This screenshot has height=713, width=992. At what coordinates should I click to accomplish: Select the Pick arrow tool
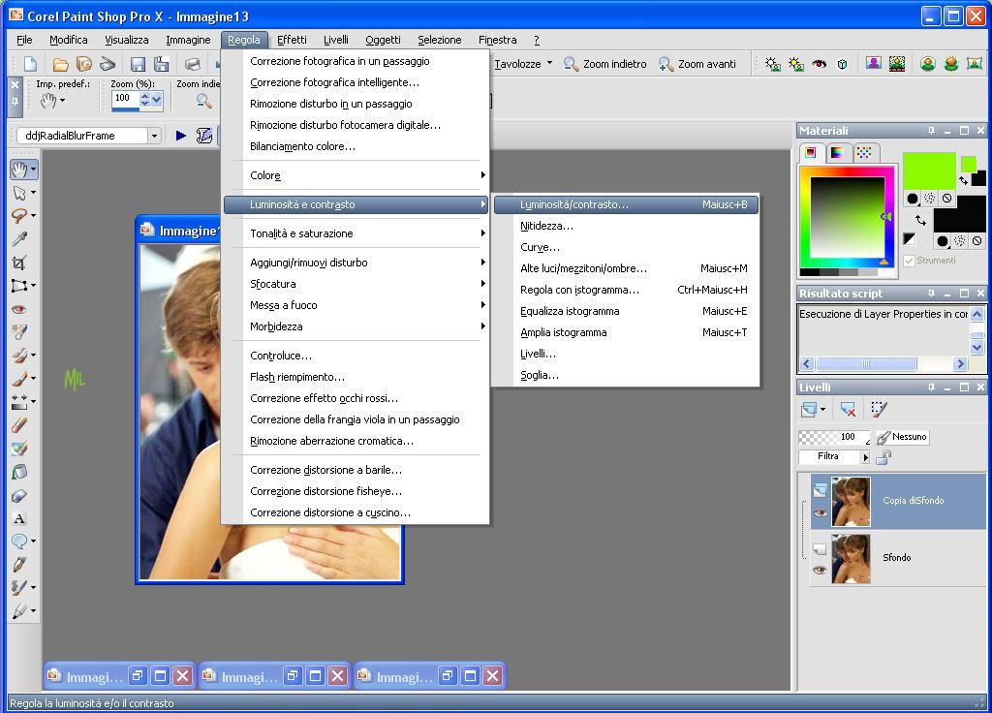pos(19,193)
